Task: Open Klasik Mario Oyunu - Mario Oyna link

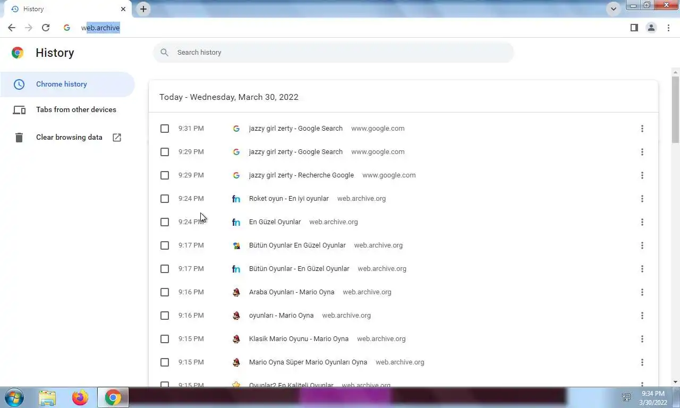Action: coord(299,339)
